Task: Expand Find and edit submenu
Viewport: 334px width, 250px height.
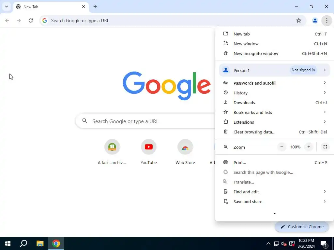Action: click(x=275, y=192)
